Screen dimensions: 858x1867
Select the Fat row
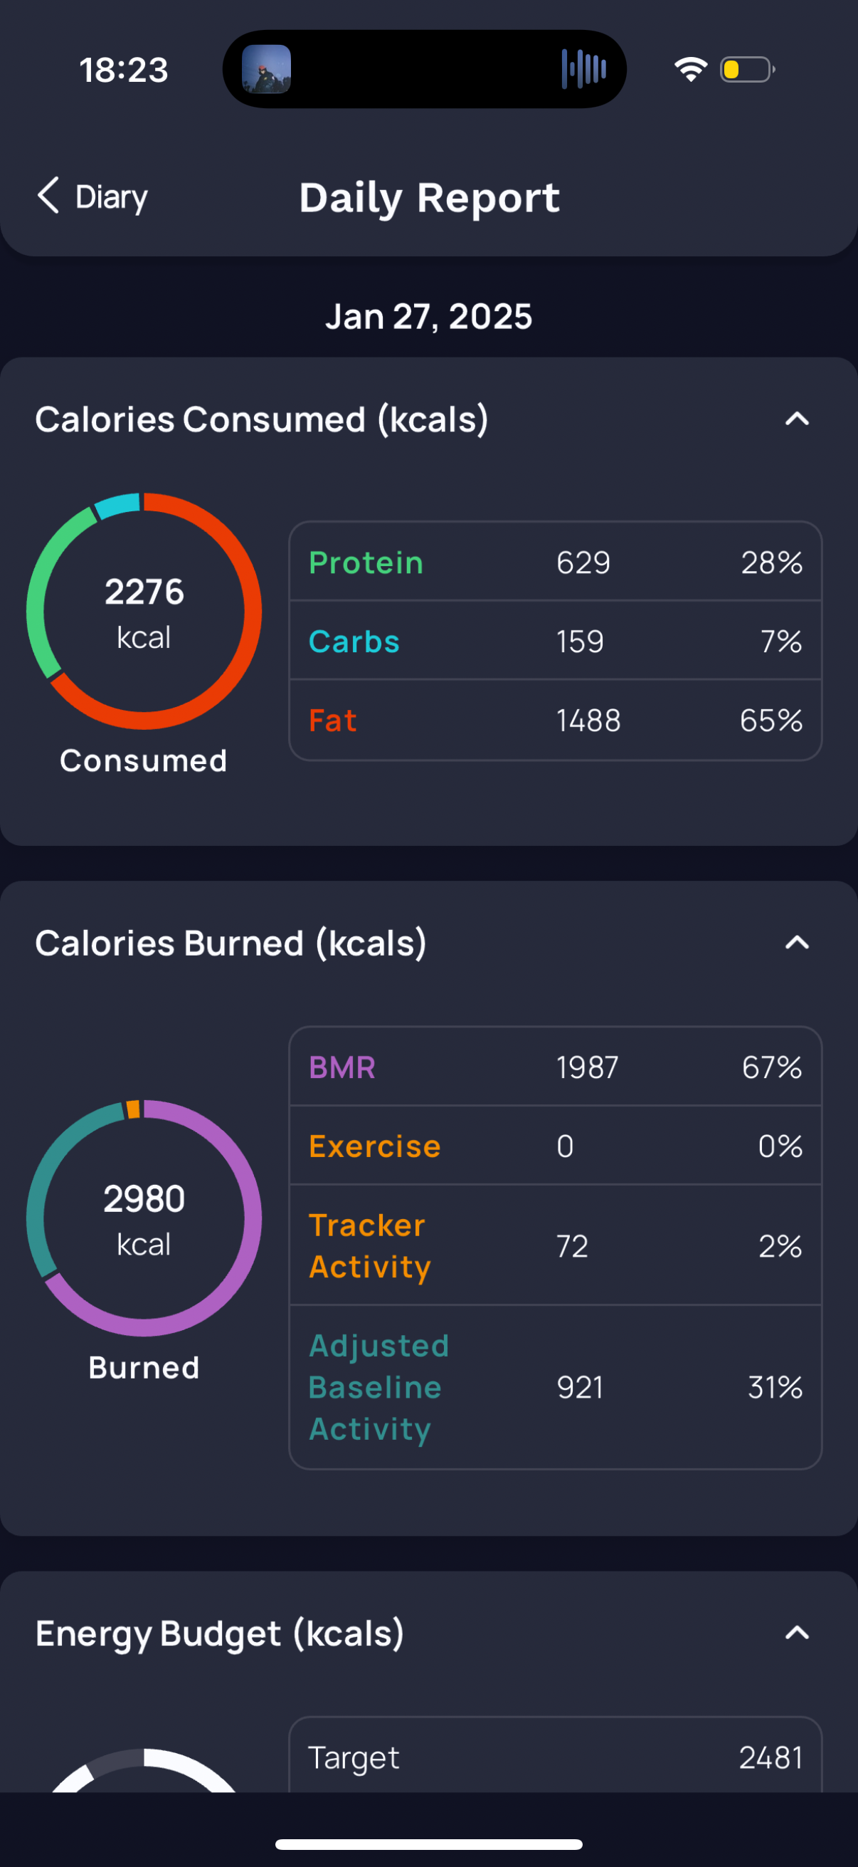[x=556, y=721]
